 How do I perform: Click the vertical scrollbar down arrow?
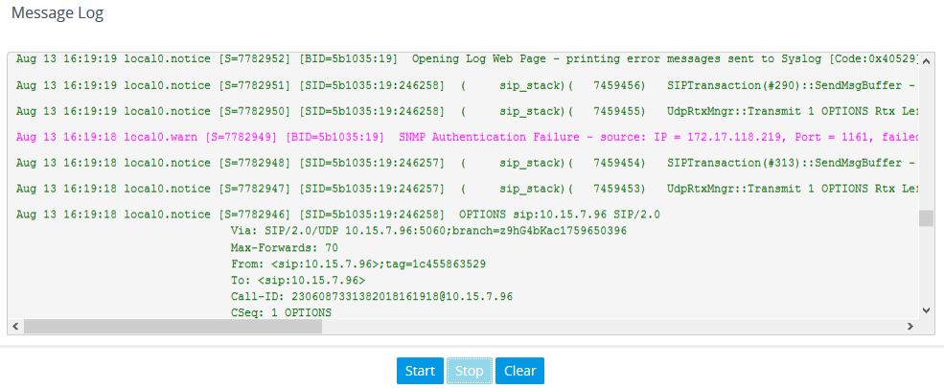[x=926, y=310]
